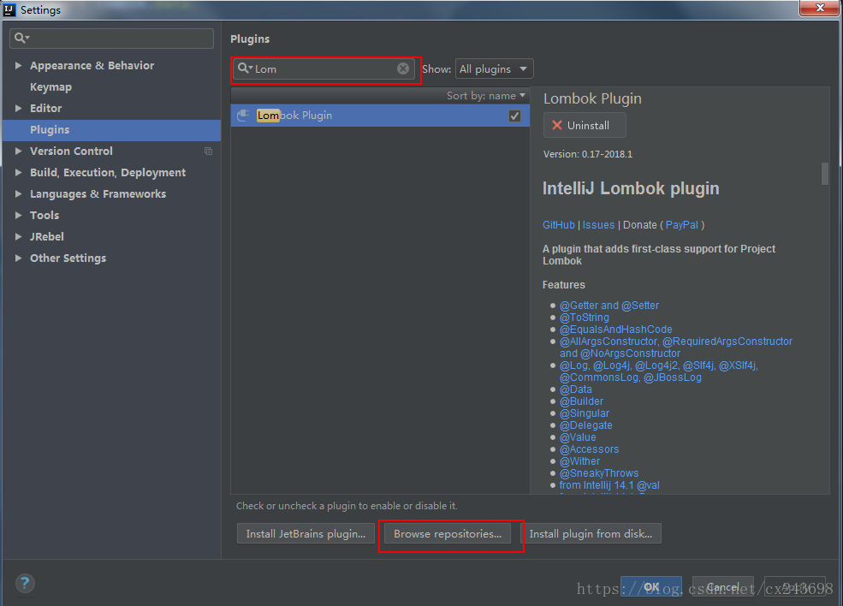Open the @Getter and @Setter link
The width and height of the screenshot is (843, 606).
coord(609,306)
